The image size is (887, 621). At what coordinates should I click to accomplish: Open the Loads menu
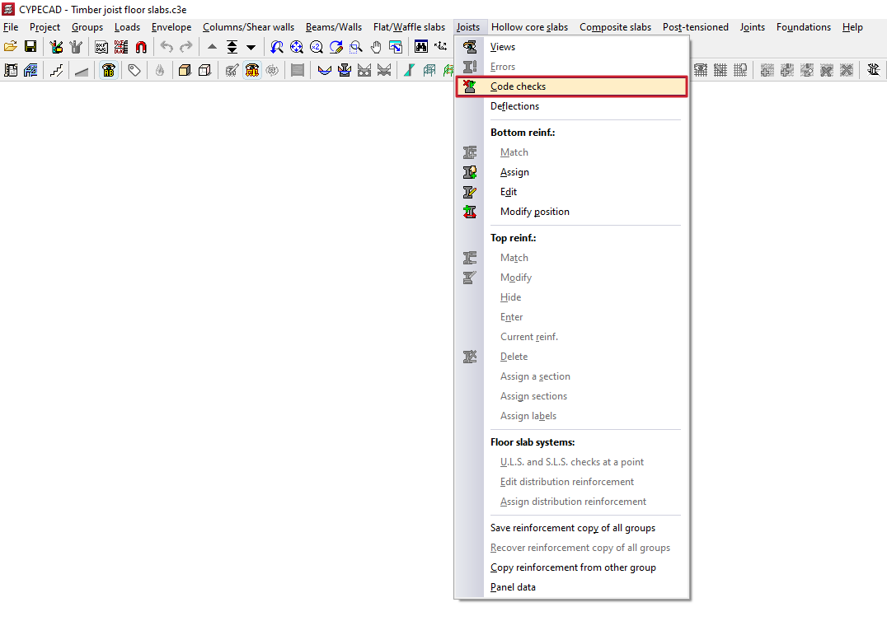click(x=127, y=27)
